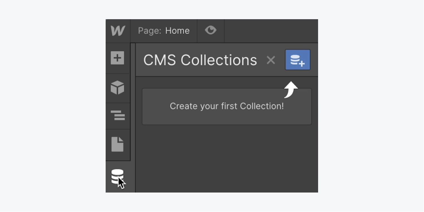
Task: Click the word "Collection!" in the card
Action: pos(262,106)
